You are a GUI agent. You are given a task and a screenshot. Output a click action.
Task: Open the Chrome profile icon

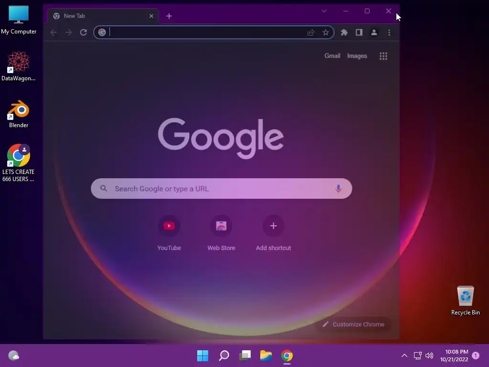(374, 32)
